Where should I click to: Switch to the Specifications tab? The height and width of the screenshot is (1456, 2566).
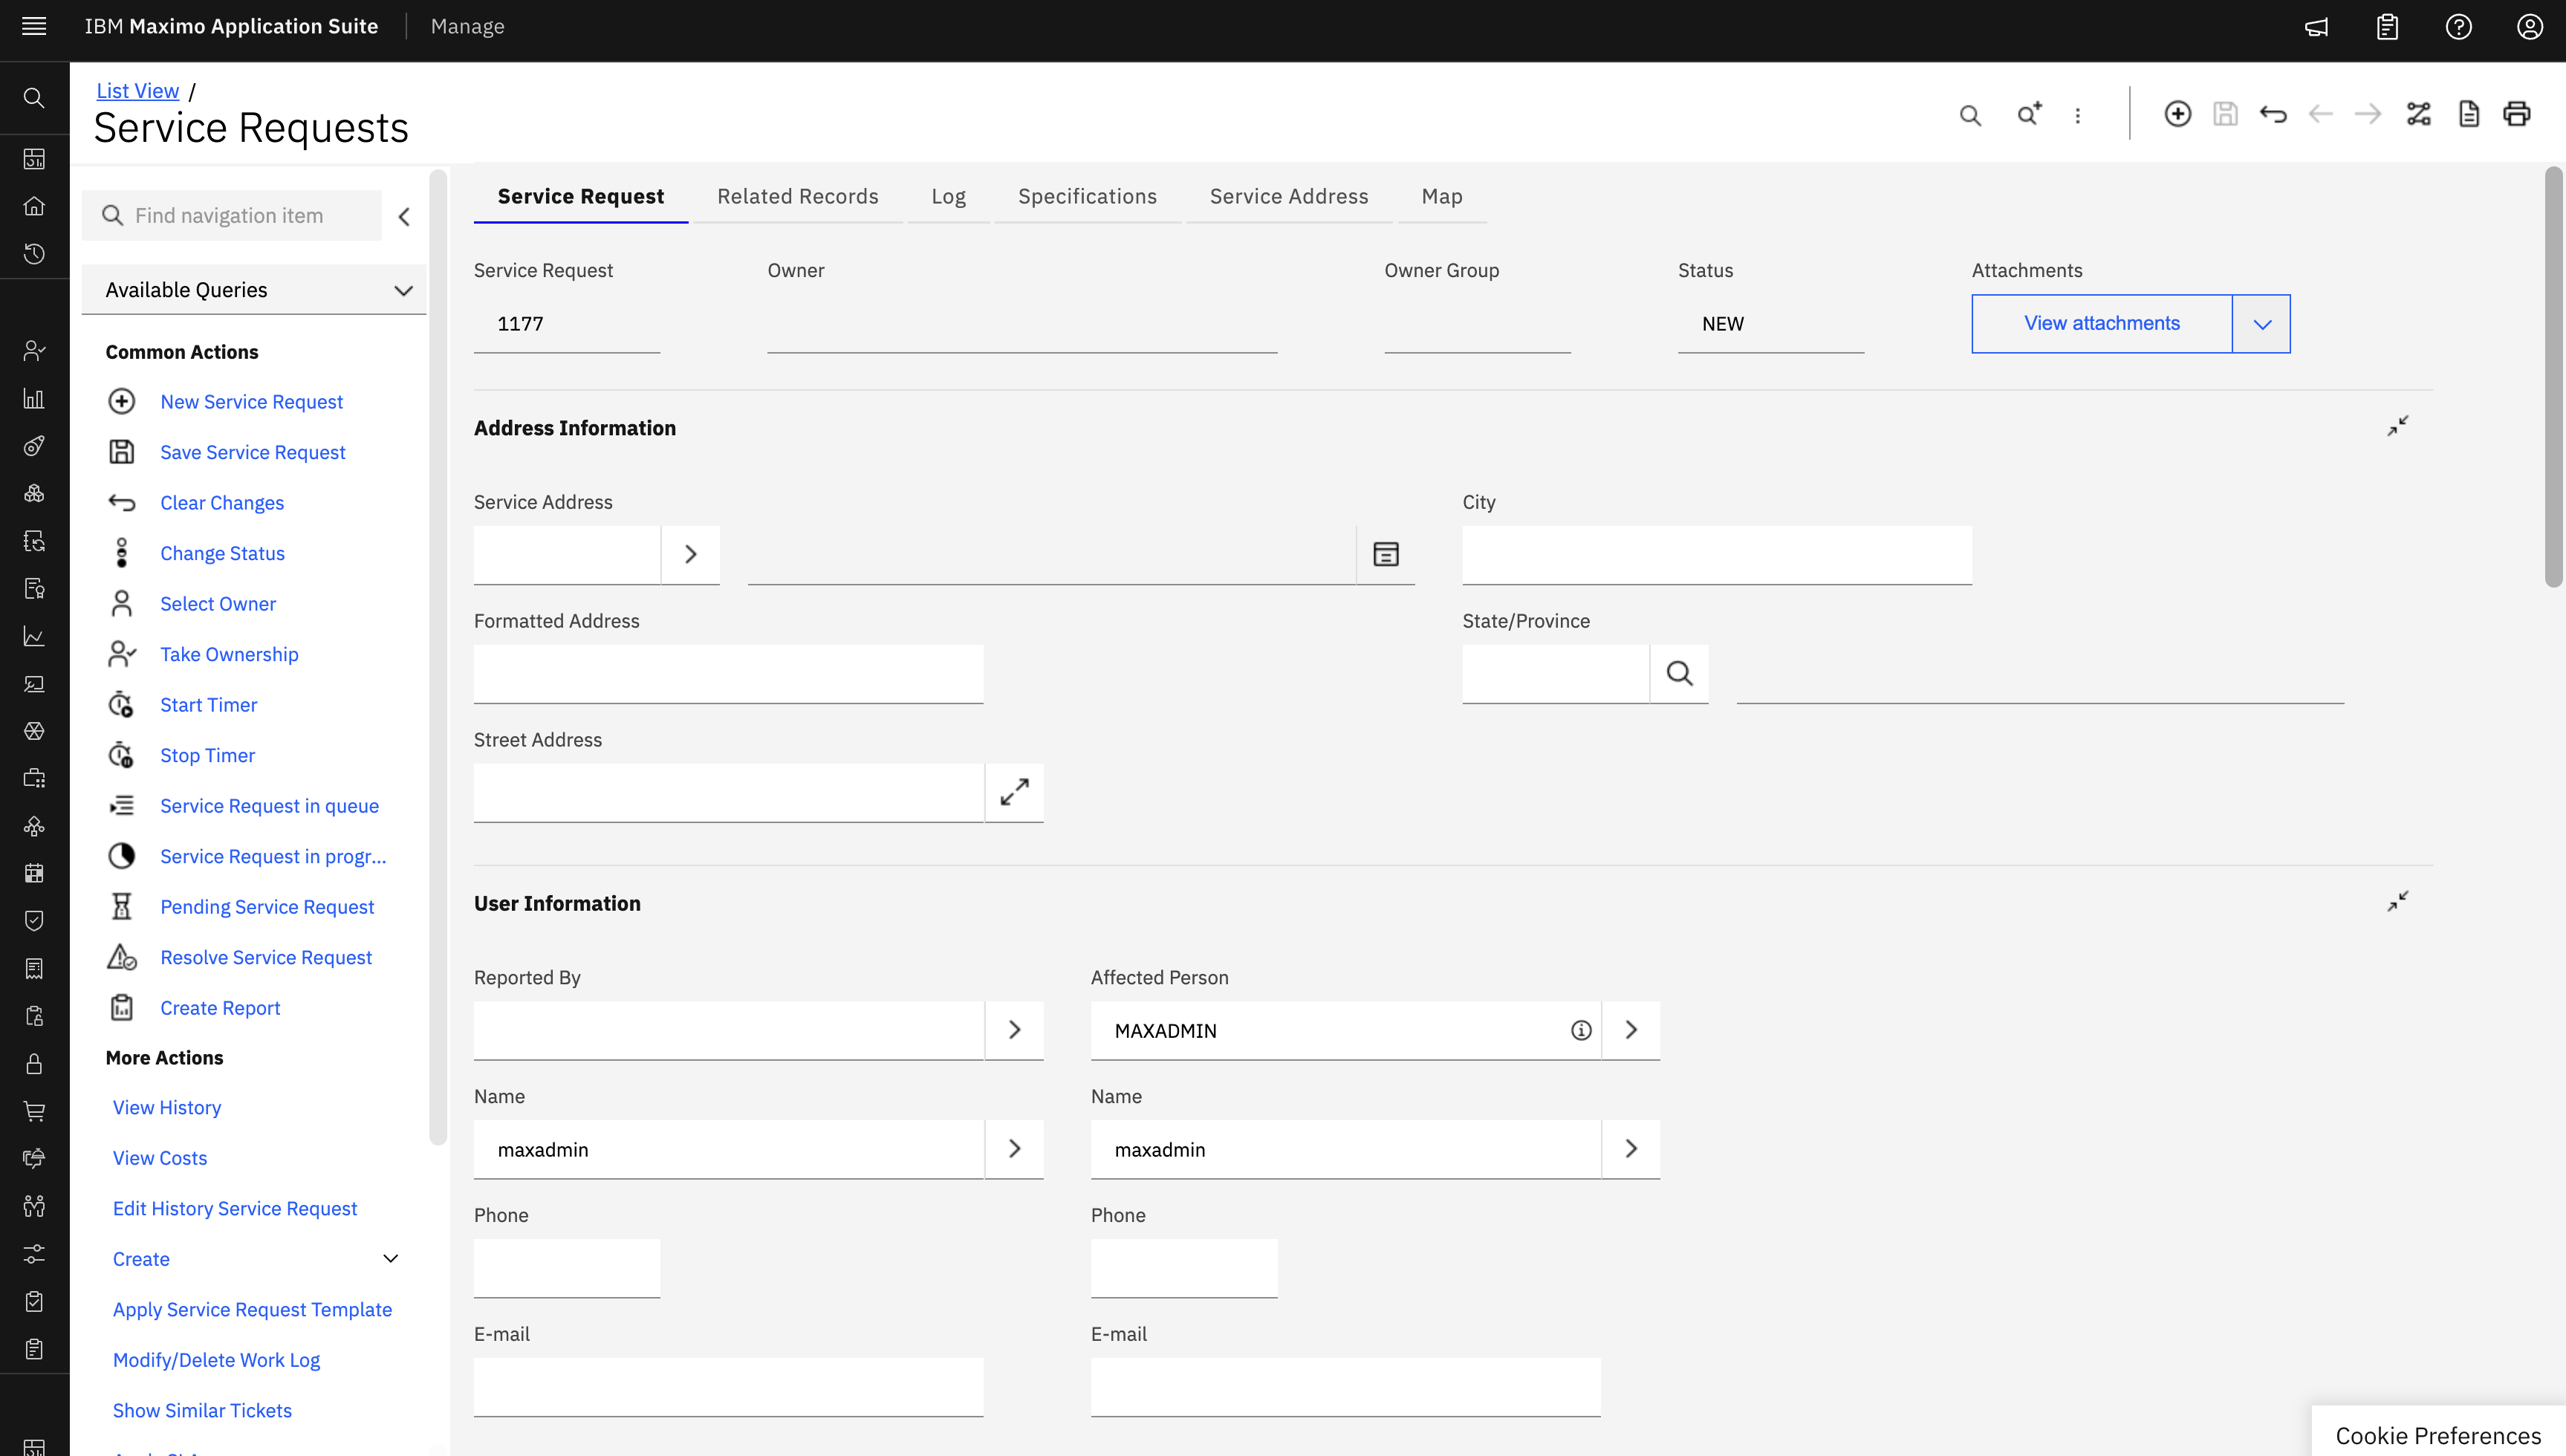click(x=1088, y=196)
